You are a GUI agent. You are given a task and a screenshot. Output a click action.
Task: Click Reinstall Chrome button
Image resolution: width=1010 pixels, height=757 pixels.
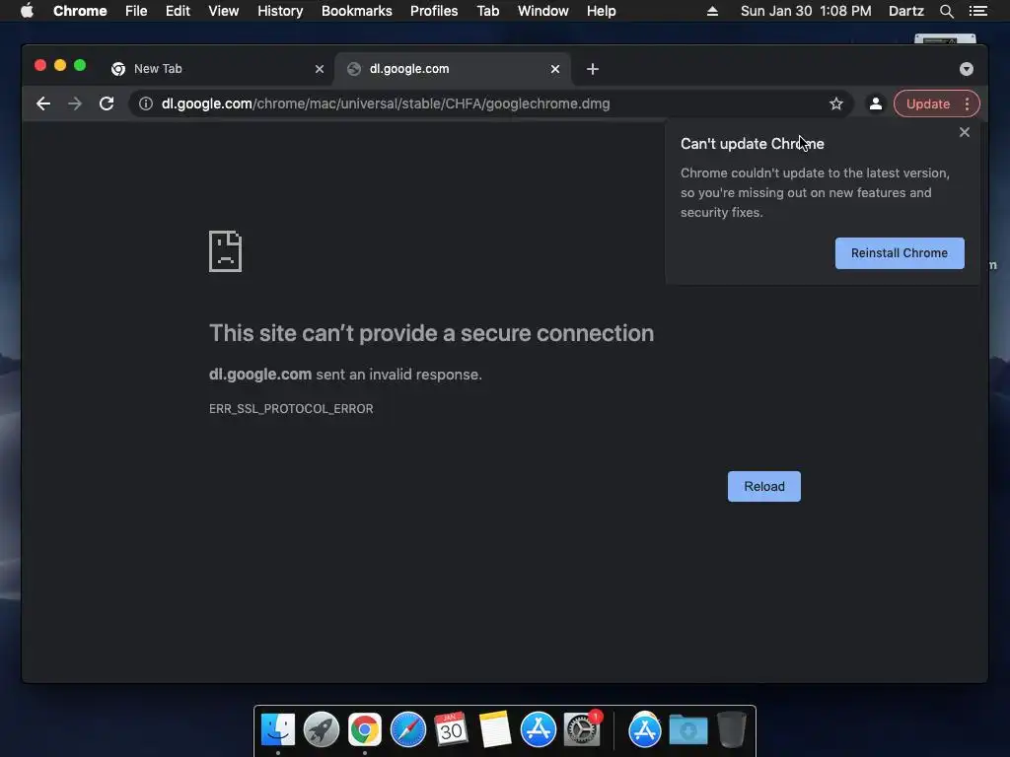(900, 253)
